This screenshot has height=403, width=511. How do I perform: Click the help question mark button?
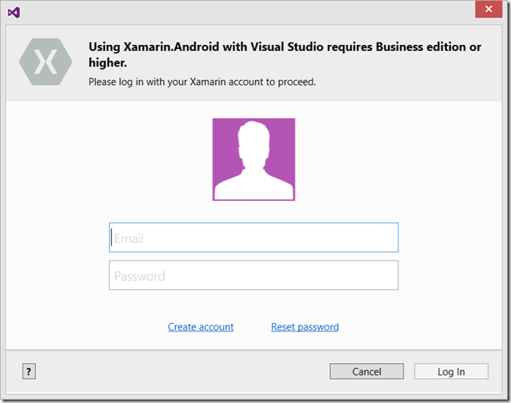tap(29, 371)
